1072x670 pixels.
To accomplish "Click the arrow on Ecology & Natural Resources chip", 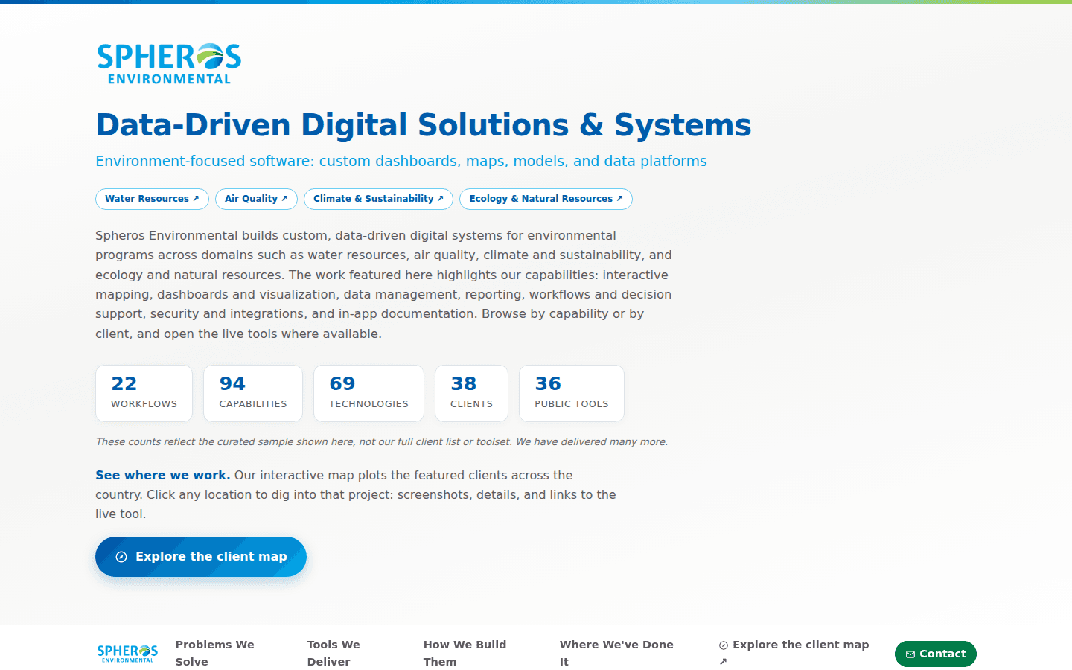I will (619, 199).
